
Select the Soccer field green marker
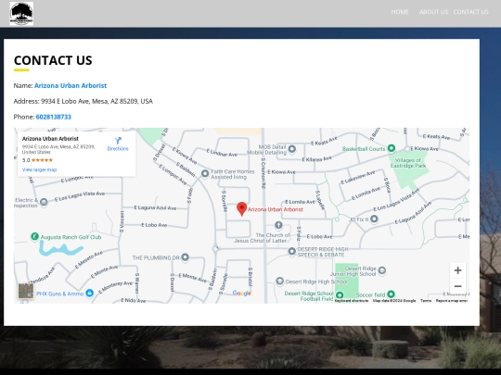tap(391, 294)
